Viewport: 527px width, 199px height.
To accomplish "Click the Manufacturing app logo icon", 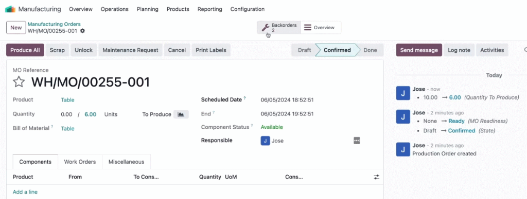I will tap(10, 9).
